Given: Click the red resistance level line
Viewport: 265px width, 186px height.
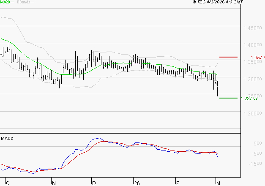Looking at the screenshot, I should (228, 57).
